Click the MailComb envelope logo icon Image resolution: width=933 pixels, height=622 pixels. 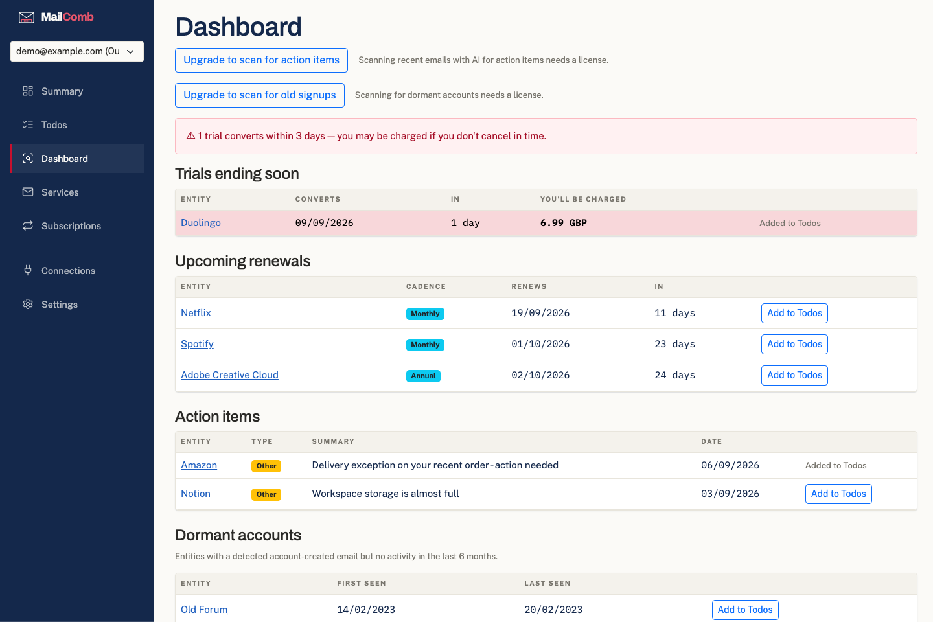pos(27,17)
